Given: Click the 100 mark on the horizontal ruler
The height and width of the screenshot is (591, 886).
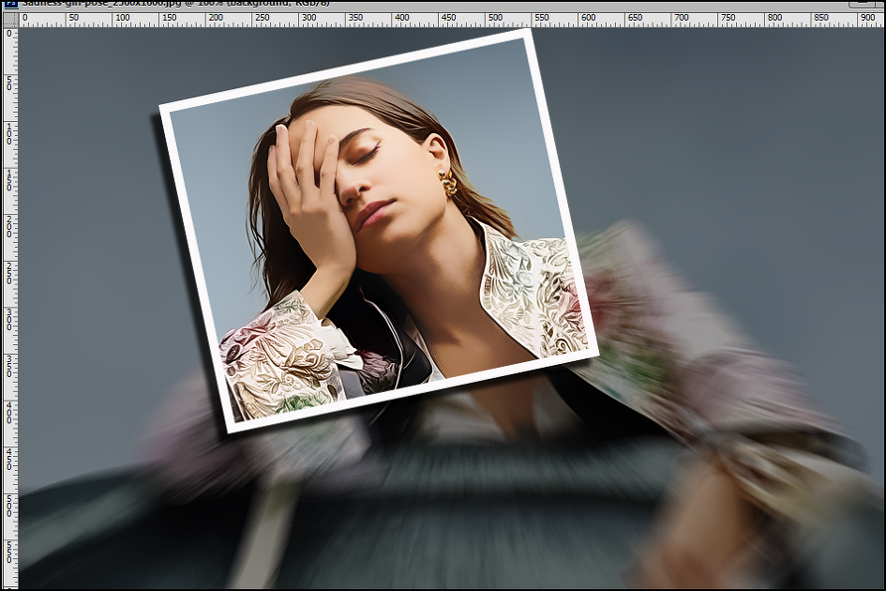Looking at the screenshot, I should pyautogui.click(x=123, y=18).
